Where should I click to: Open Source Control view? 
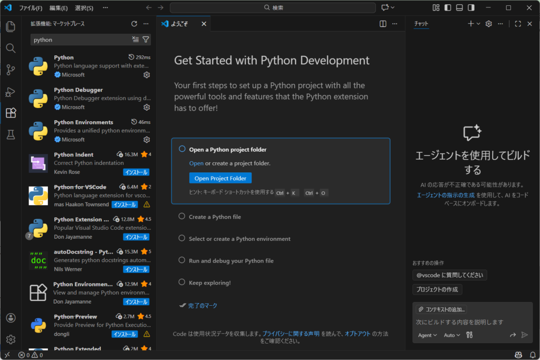pyautogui.click(x=11, y=70)
